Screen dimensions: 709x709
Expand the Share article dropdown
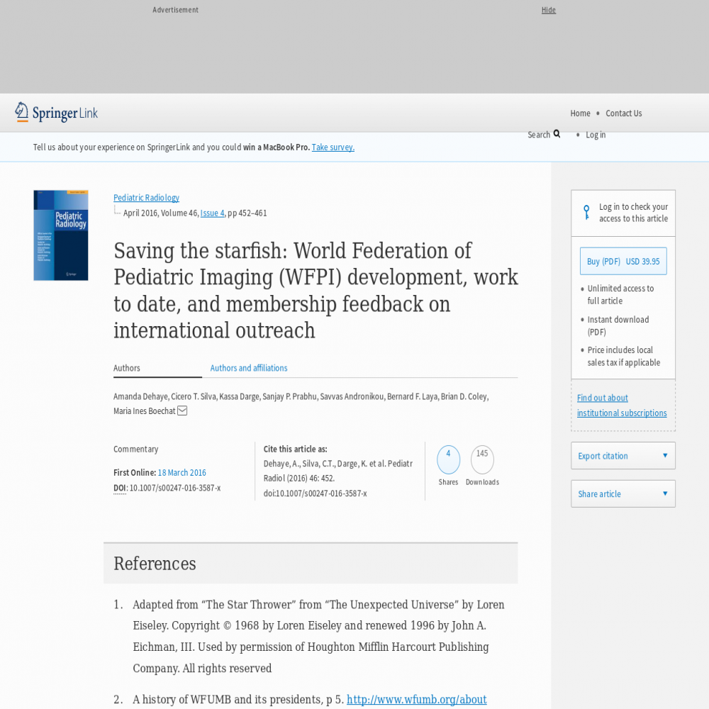[x=623, y=493]
